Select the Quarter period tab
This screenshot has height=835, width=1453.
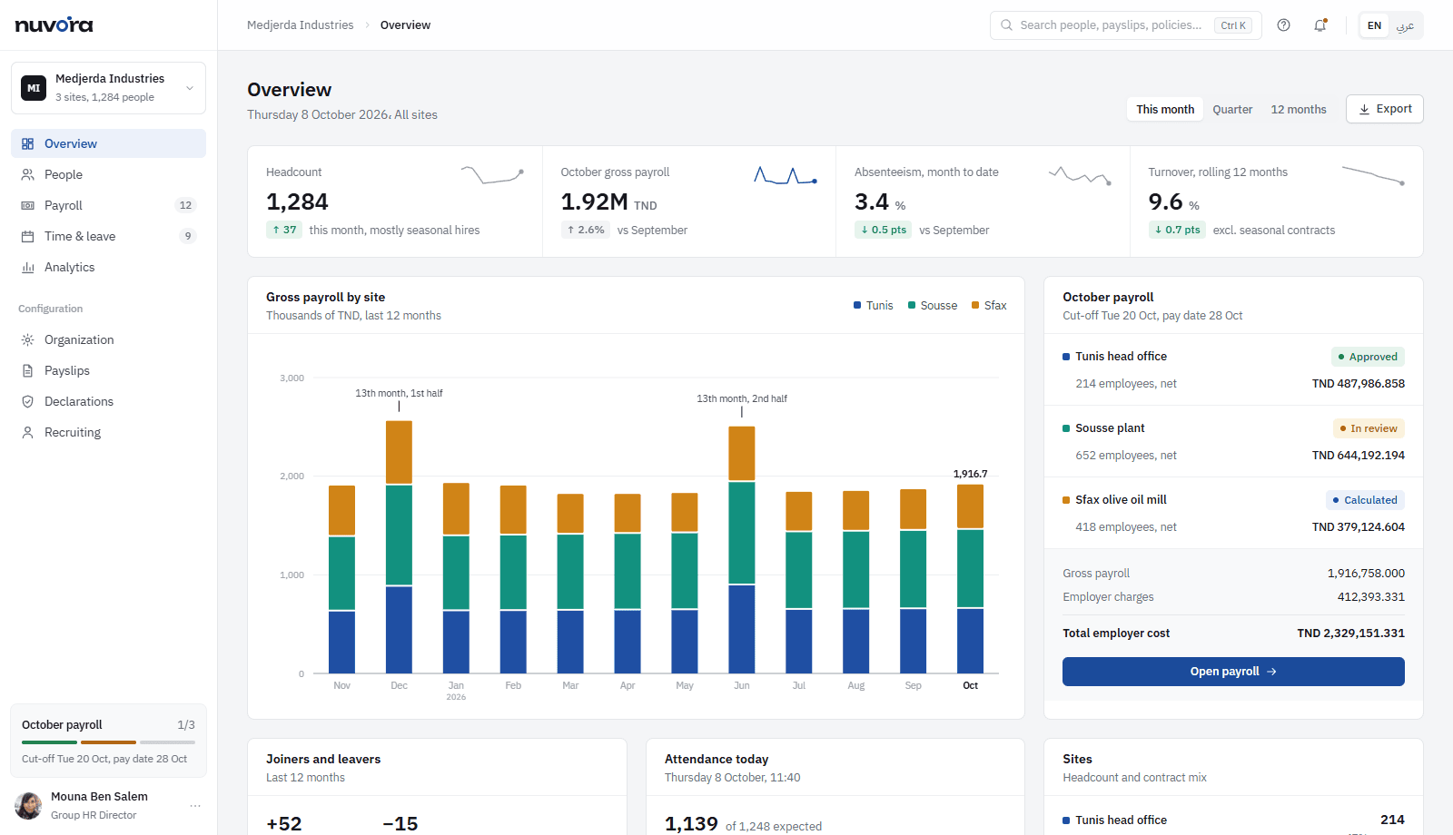pos(1232,109)
